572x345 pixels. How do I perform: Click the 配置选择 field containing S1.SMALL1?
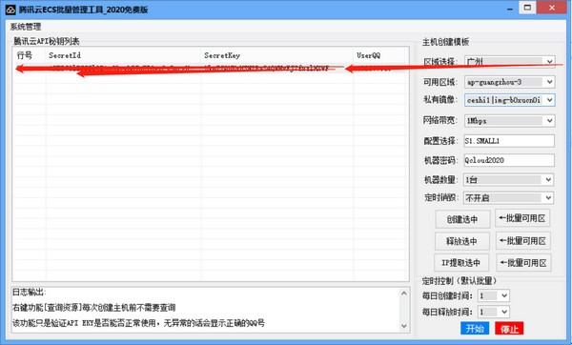(x=509, y=141)
